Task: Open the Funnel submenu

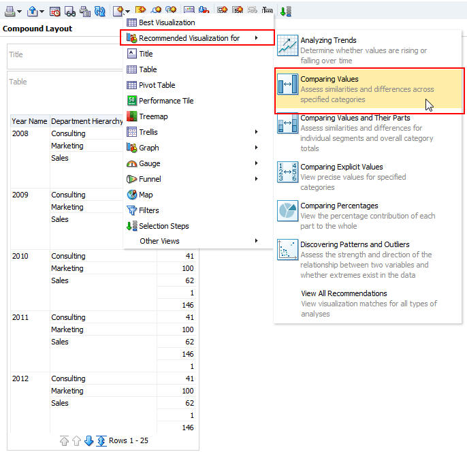Action: click(x=197, y=179)
